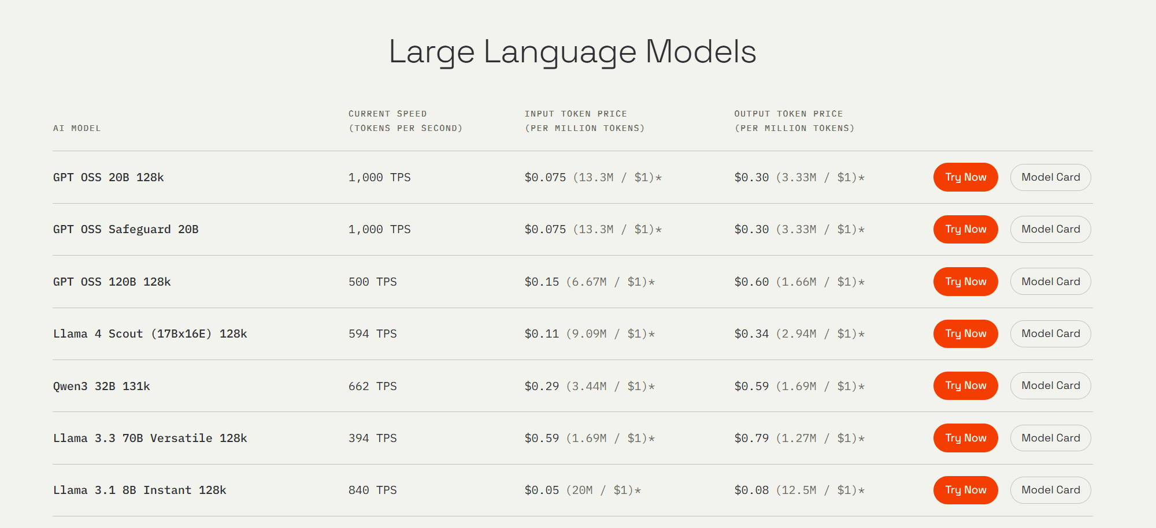Image resolution: width=1156 pixels, height=528 pixels.
Task: Open Model Card for Llama 3.1 8B Instant
Action: pos(1050,490)
